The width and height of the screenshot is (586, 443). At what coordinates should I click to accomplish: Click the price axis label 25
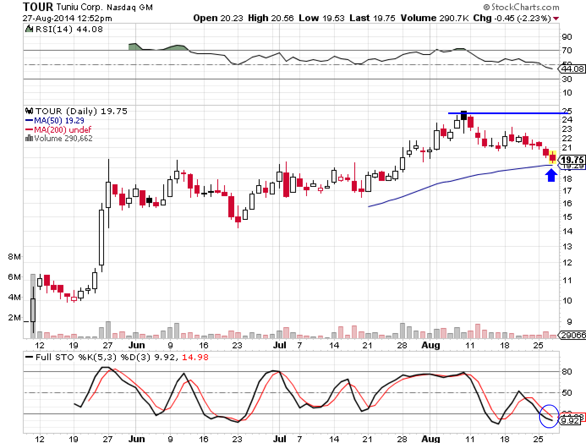click(567, 111)
